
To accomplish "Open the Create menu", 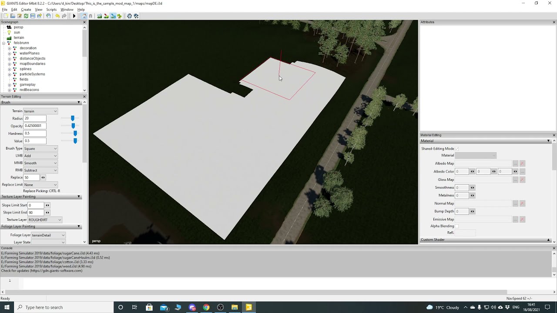I will 26,10.
